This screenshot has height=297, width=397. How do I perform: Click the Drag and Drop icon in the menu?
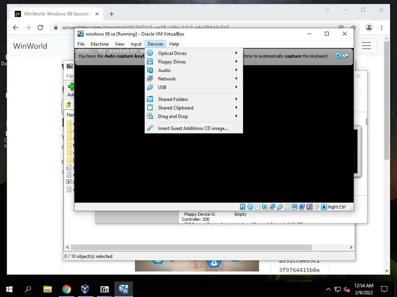pyautogui.click(x=150, y=116)
